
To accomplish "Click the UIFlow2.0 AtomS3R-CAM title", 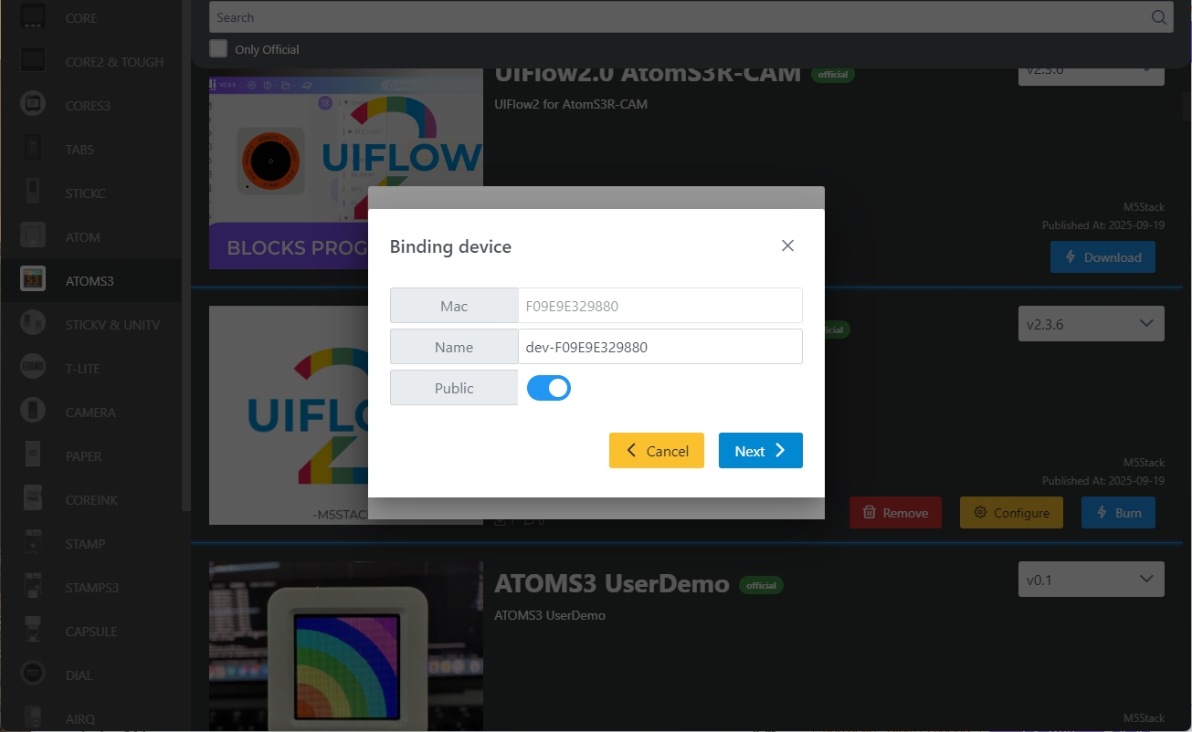I will pyautogui.click(x=648, y=73).
